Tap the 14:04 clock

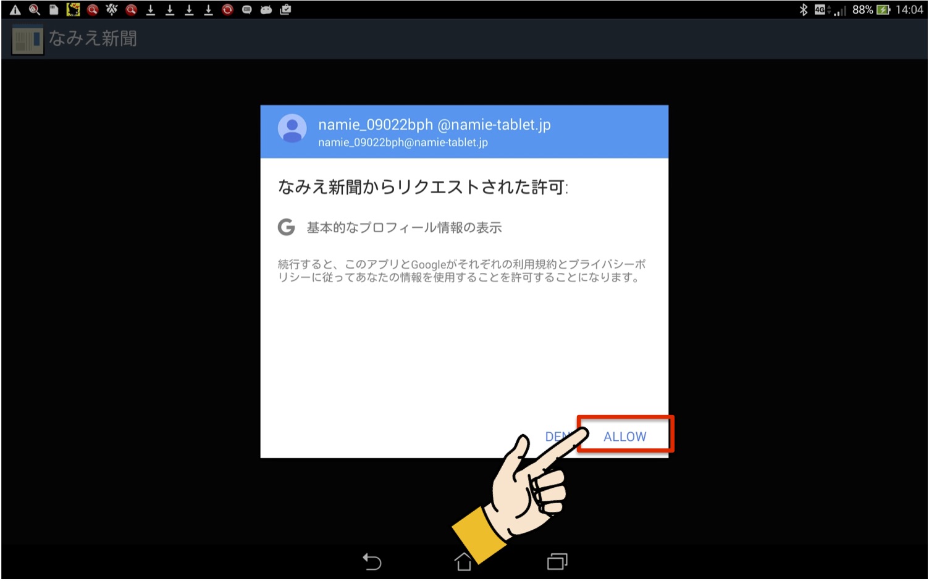[909, 10]
